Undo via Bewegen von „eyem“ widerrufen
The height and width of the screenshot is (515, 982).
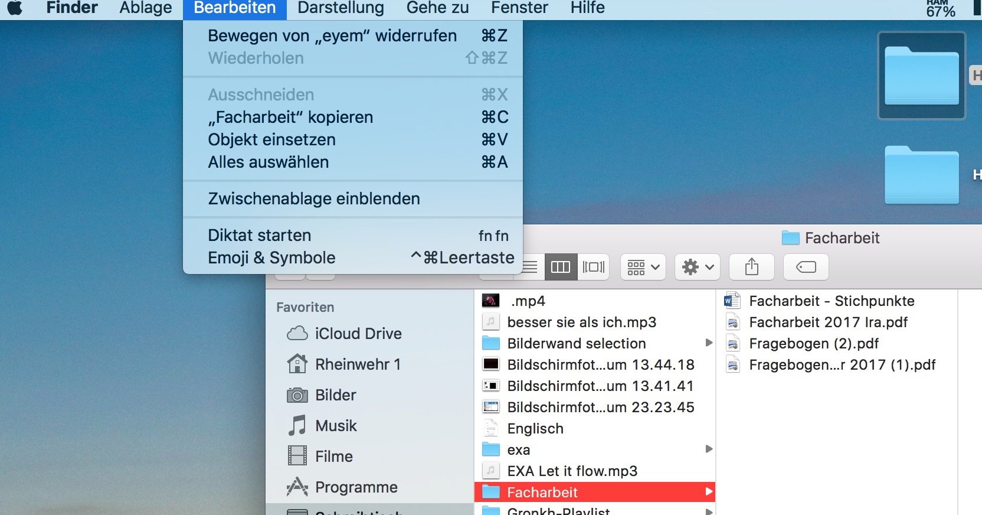332,36
